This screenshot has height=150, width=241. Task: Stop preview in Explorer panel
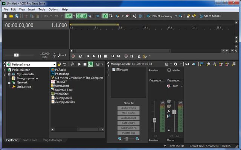(x=85, y=64)
